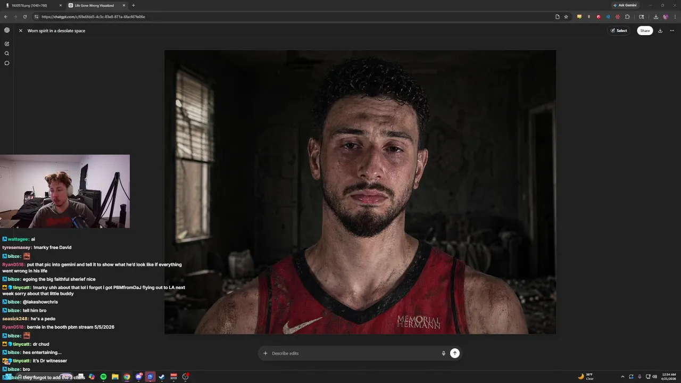This screenshot has width=681, height=383.
Task: Open the Extensions puzzle piece menu
Action: (627, 16)
